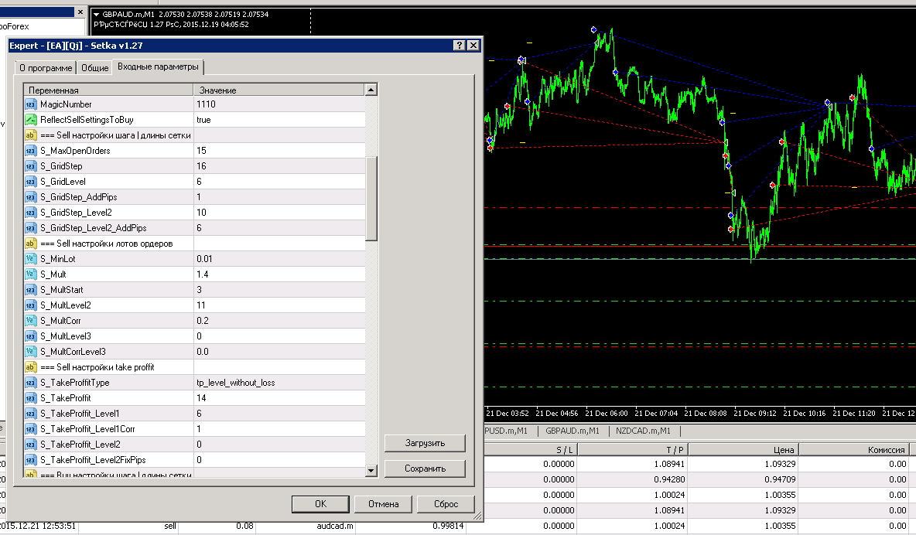
Task: Click the S_MinLot double type icon
Action: pyautogui.click(x=30, y=259)
